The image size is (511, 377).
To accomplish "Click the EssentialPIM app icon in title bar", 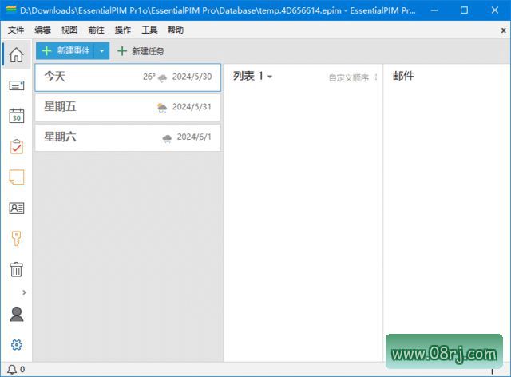I will coord(11,10).
